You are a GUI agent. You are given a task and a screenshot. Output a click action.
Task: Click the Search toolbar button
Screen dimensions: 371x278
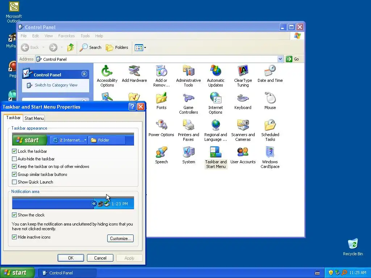tap(90, 47)
